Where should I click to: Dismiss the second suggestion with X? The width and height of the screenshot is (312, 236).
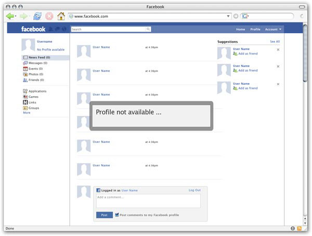(x=278, y=67)
